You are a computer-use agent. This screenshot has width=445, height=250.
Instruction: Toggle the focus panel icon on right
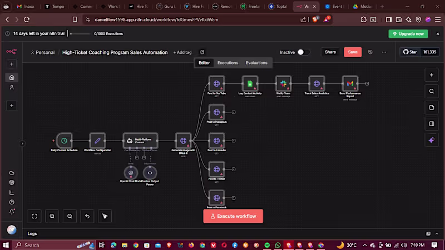pyautogui.click(x=432, y=124)
